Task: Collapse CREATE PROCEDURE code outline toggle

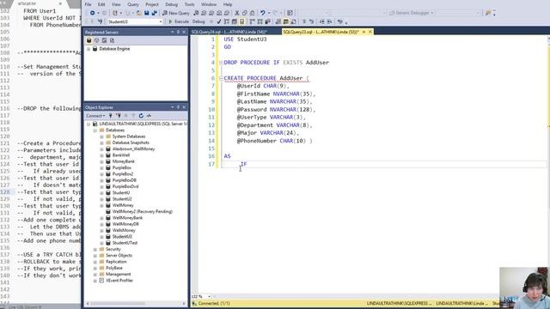Action: click(x=221, y=78)
